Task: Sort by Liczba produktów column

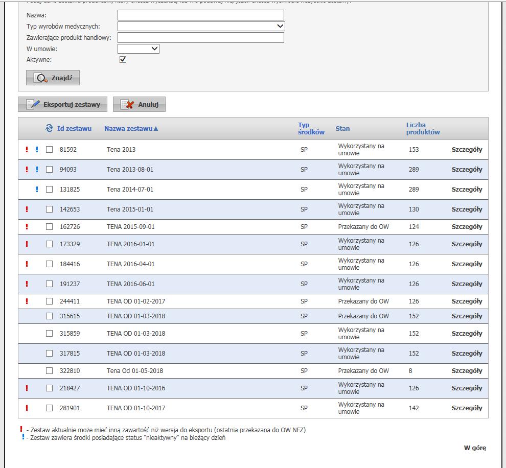Action: [423, 128]
